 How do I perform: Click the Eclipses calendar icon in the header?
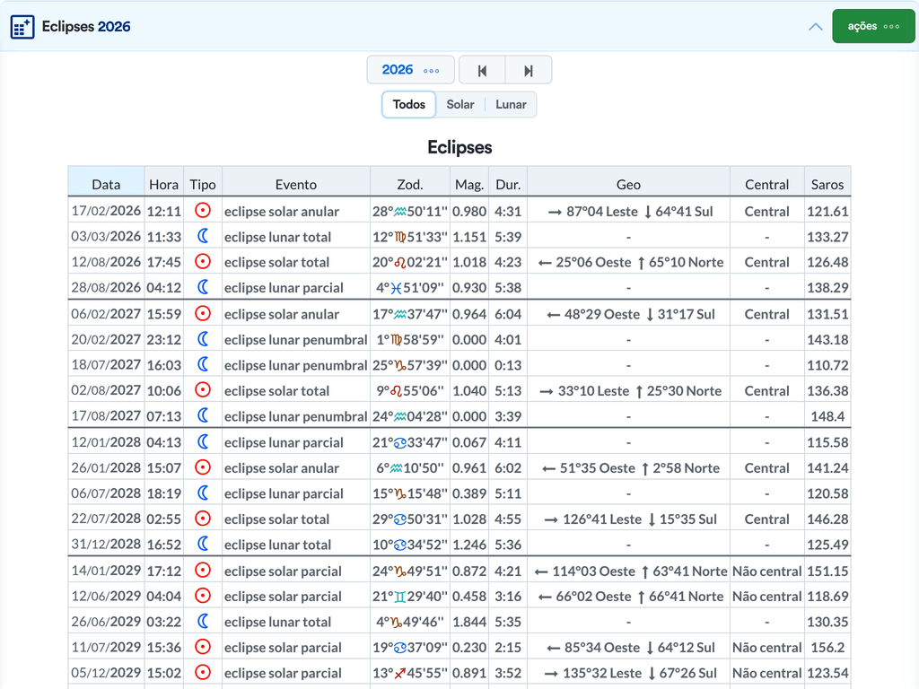(22, 27)
